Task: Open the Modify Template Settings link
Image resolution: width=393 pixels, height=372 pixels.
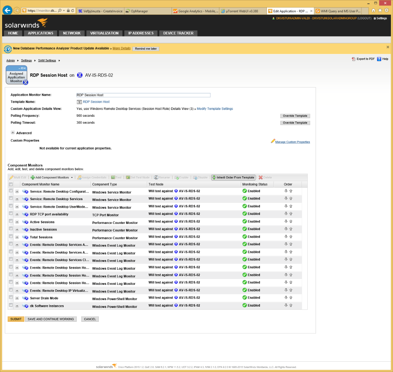Action: tap(215, 109)
